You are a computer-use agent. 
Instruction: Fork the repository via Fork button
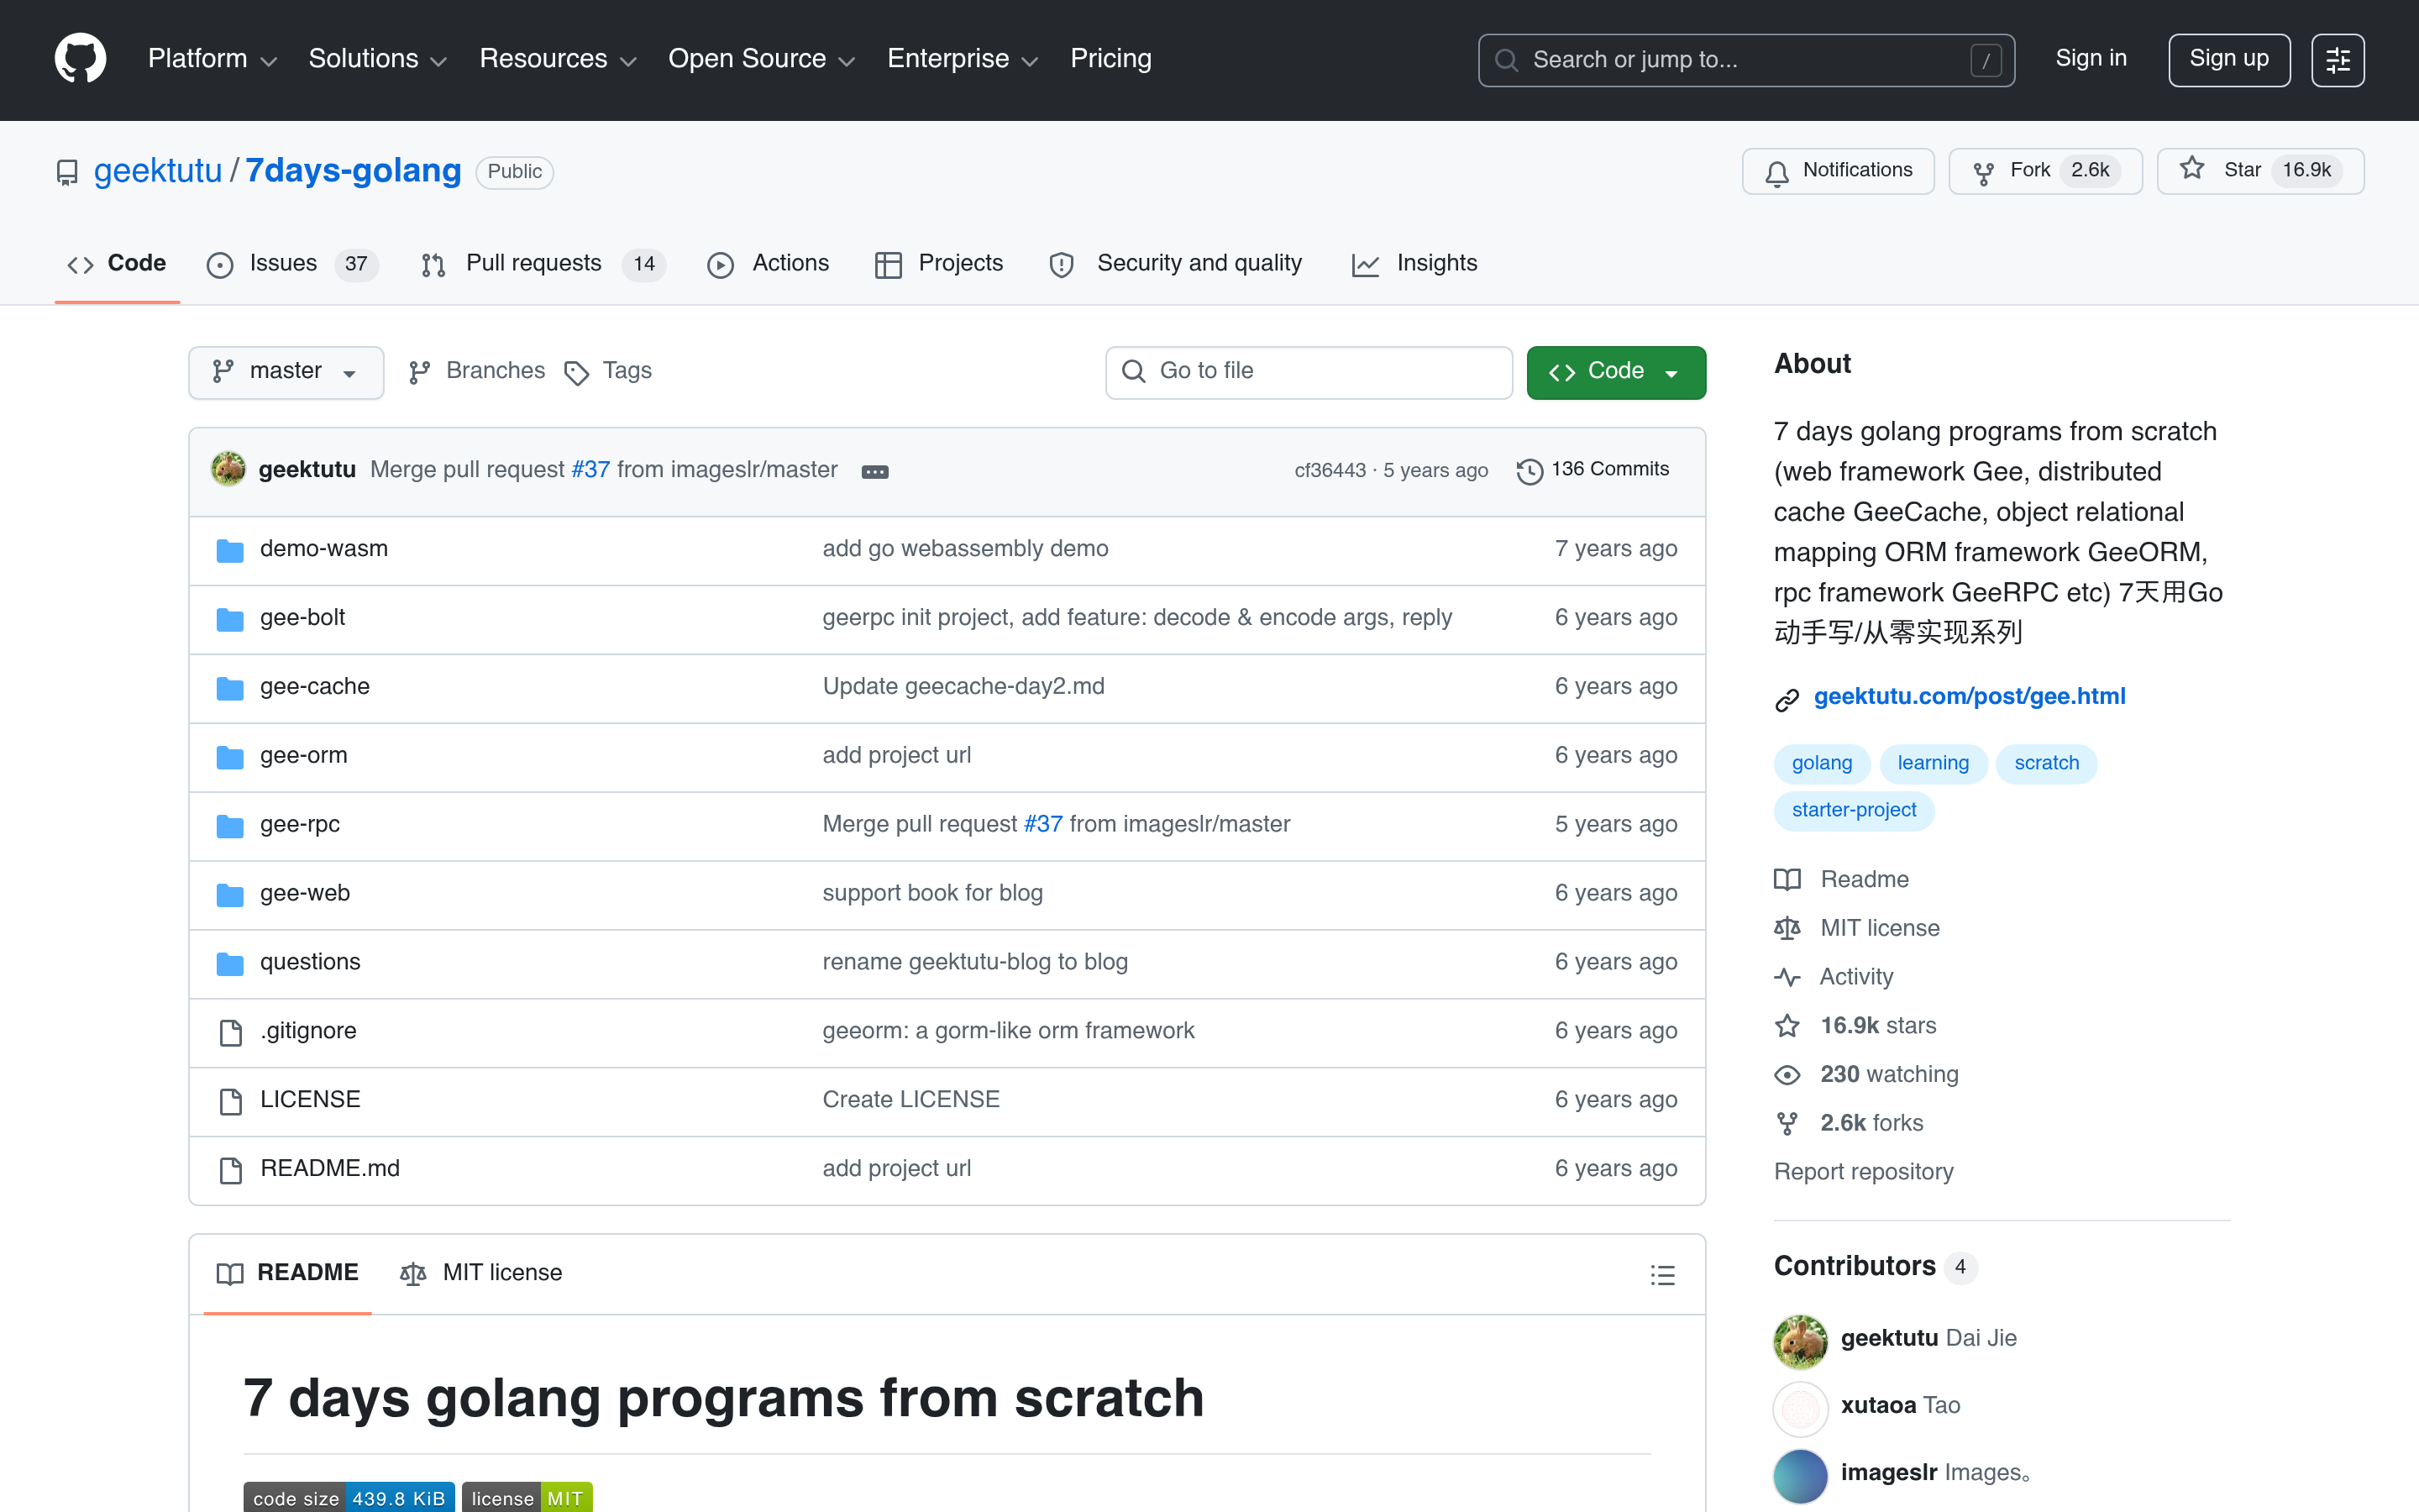point(2045,171)
